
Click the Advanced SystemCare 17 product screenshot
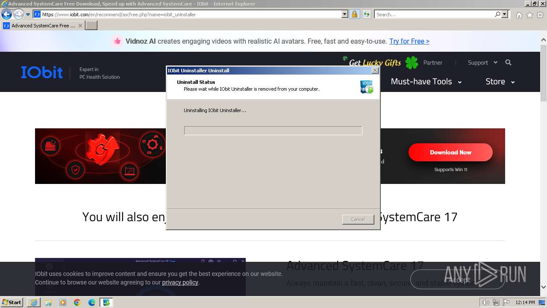tap(140, 277)
